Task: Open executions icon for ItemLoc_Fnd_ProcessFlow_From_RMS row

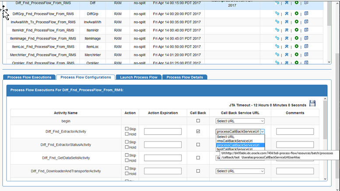Action: point(277,46)
